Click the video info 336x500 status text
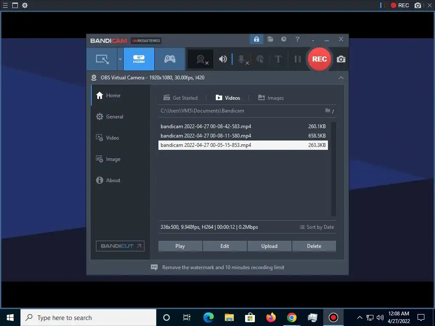Image resolution: width=435 pixels, height=326 pixels. coord(209,227)
